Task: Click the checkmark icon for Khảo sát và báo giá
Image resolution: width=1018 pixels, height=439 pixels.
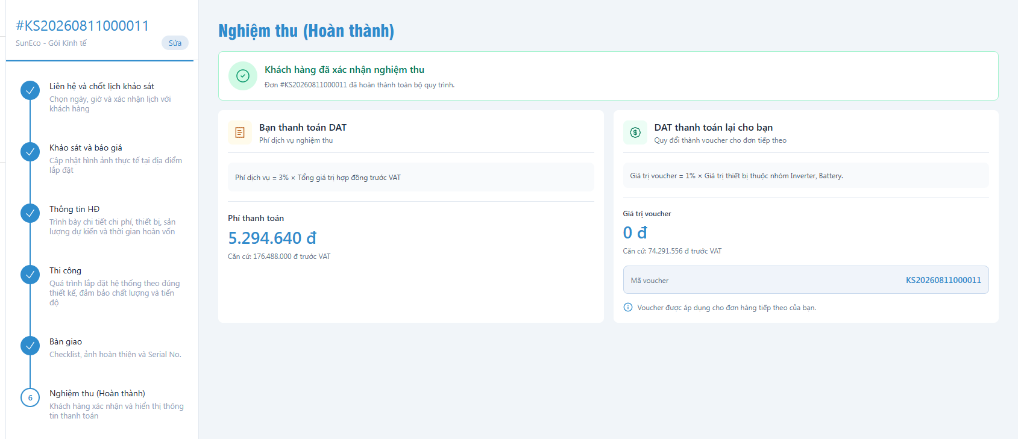Action: click(30, 152)
